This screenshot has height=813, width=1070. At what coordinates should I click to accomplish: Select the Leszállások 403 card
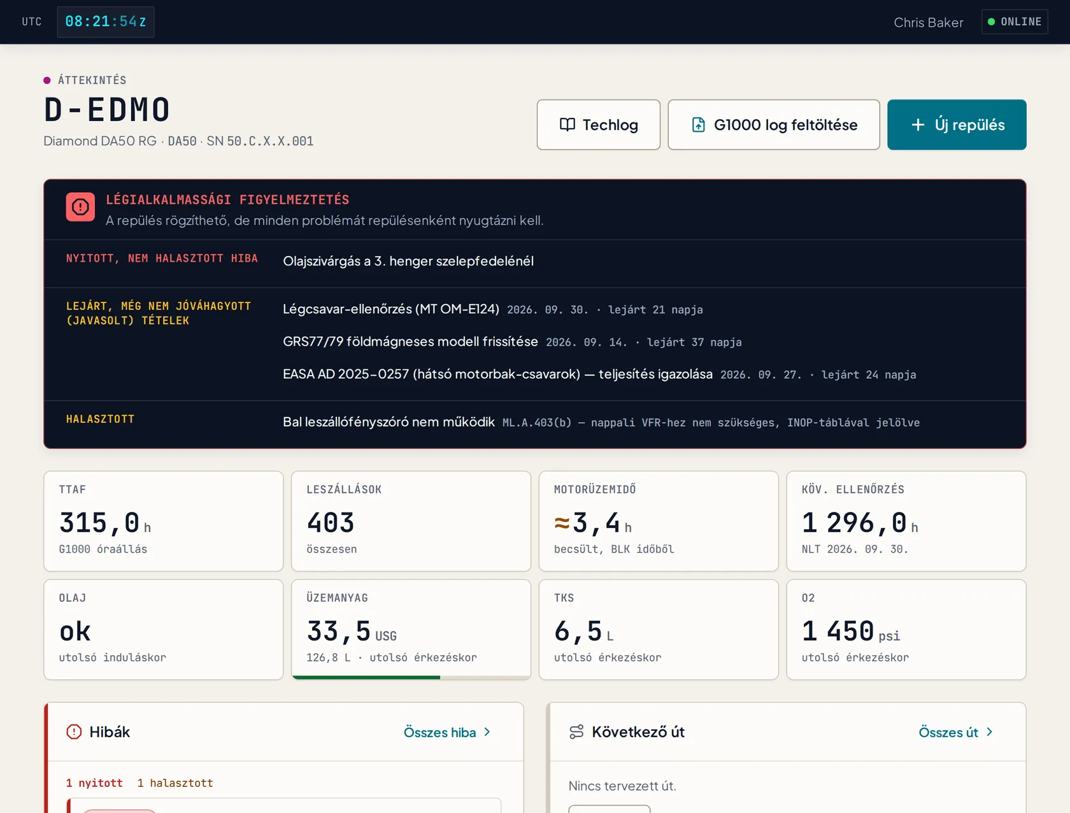click(x=411, y=521)
